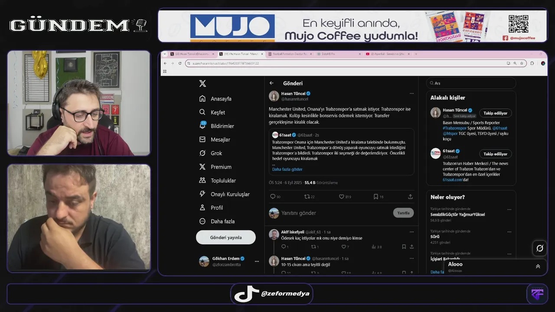Expand the Daha fazla menu

[217, 221]
